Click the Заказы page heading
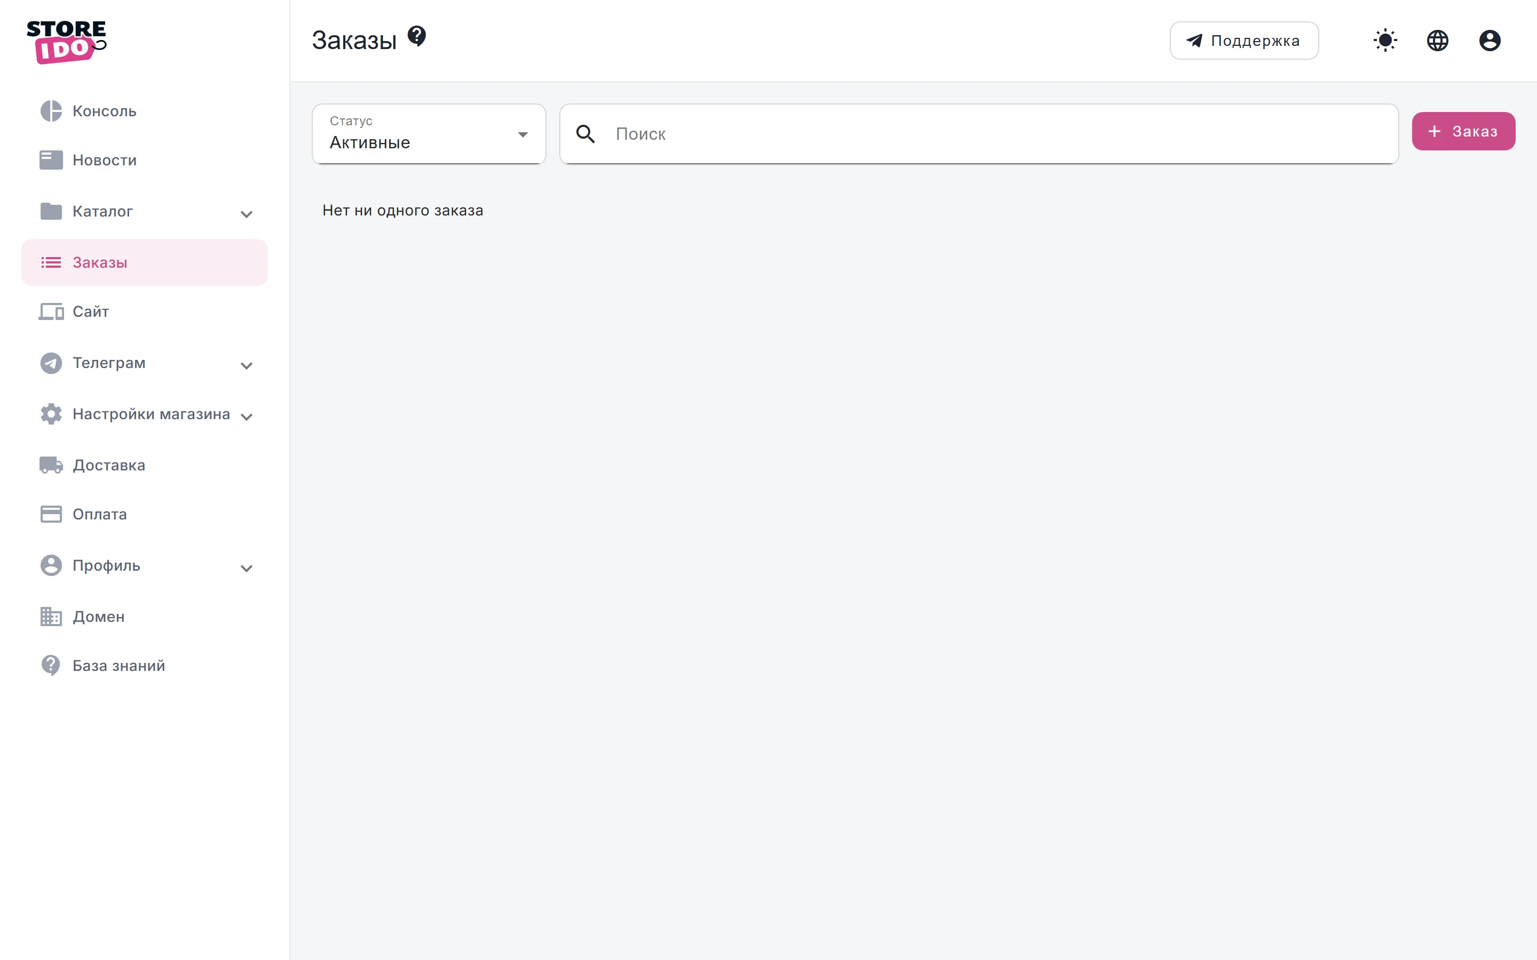The image size is (1537, 960). [x=354, y=41]
